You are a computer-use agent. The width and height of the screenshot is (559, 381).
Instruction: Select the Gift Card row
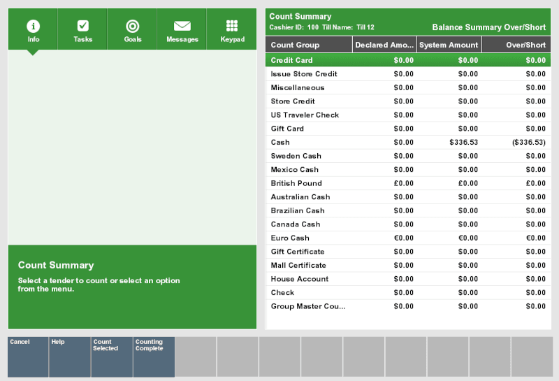[x=408, y=129]
